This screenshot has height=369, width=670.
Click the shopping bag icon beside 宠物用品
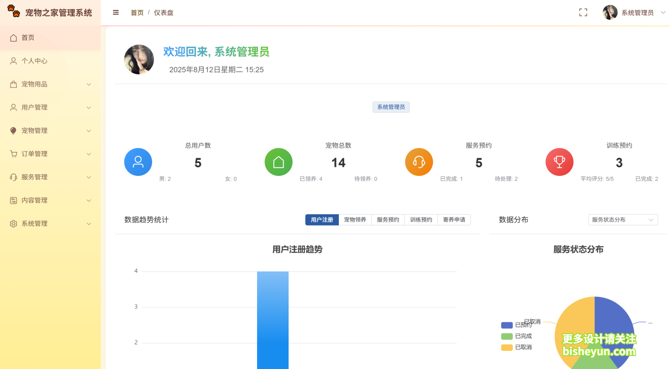coord(13,84)
